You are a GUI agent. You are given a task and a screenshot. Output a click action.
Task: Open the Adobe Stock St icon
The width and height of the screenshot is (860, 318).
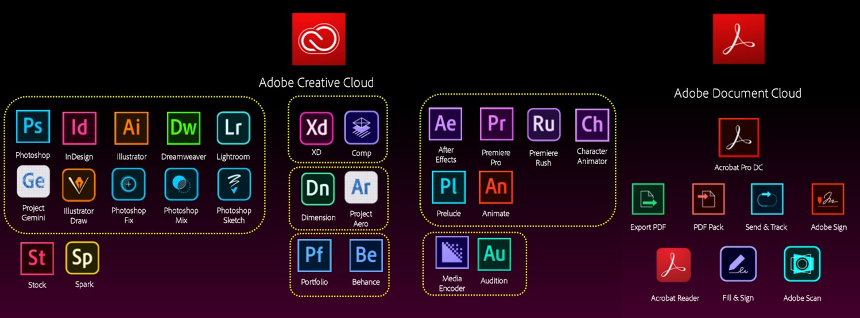coord(37,258)
